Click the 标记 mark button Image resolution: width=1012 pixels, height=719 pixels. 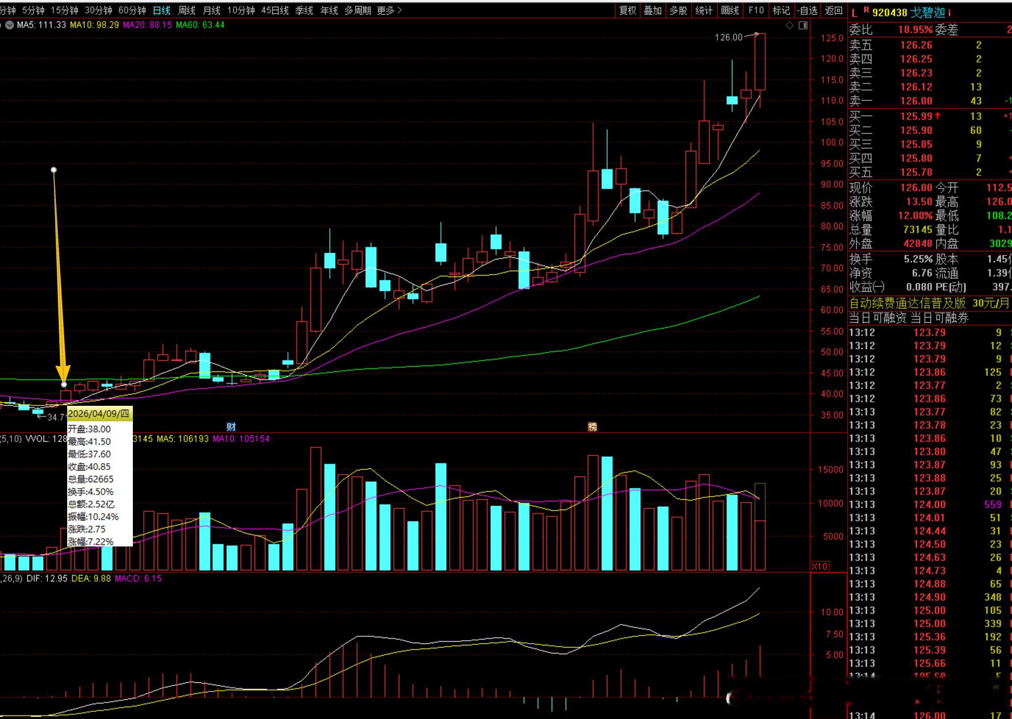781,10
